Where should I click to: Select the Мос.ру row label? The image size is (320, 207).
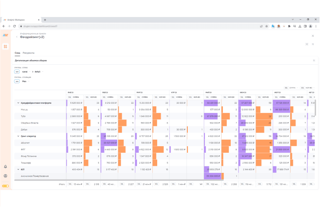[x=24, y=110]
